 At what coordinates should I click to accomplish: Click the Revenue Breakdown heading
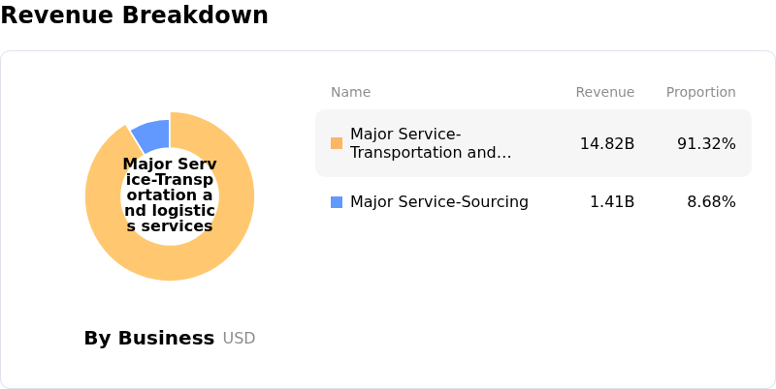134,15
